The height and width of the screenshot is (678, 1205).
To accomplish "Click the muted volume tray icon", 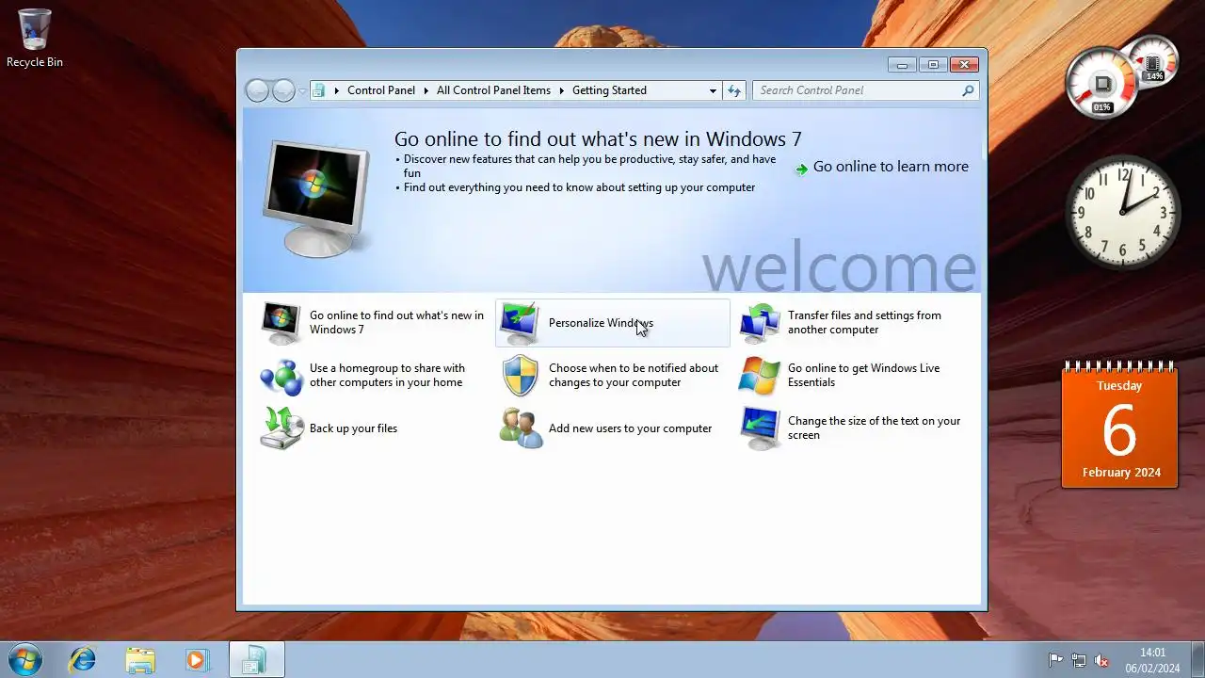I will pos(1101,661).
